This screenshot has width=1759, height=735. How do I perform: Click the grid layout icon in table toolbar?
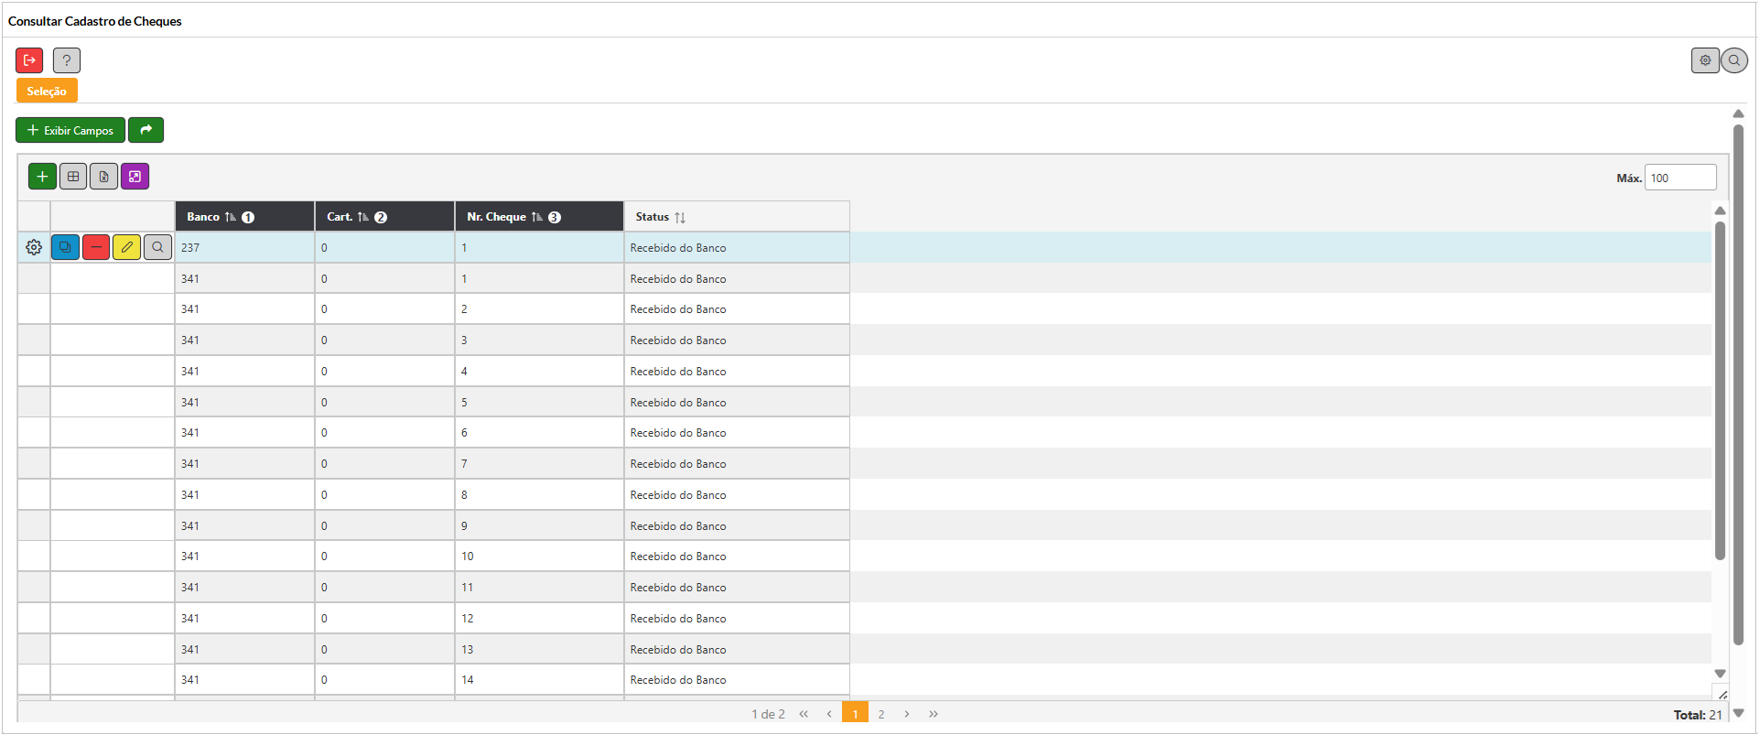(x=73, y=177)
